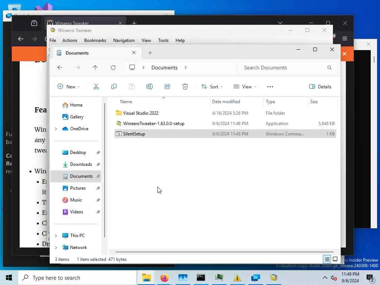
Task: Open the notification center icon
Action: point(370,278)
